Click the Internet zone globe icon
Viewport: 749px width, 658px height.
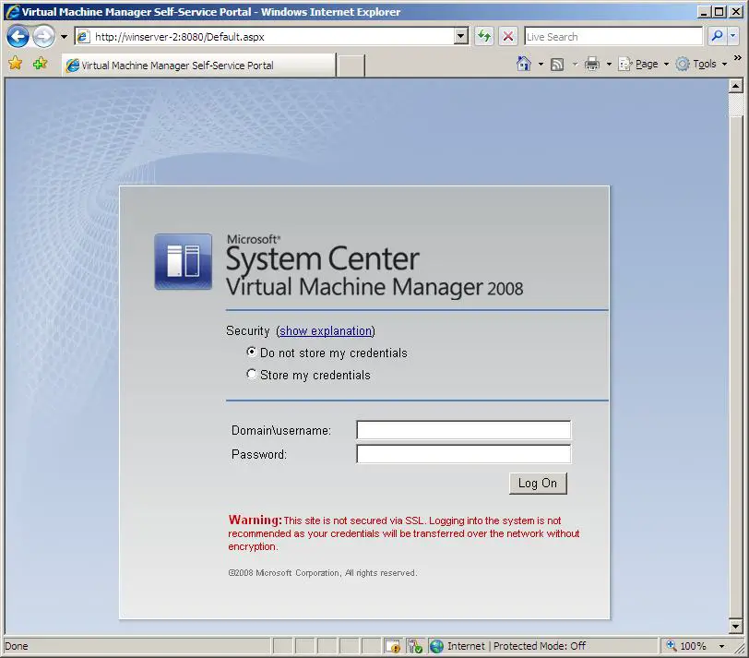pyautogui.click(x=436, y=646)
